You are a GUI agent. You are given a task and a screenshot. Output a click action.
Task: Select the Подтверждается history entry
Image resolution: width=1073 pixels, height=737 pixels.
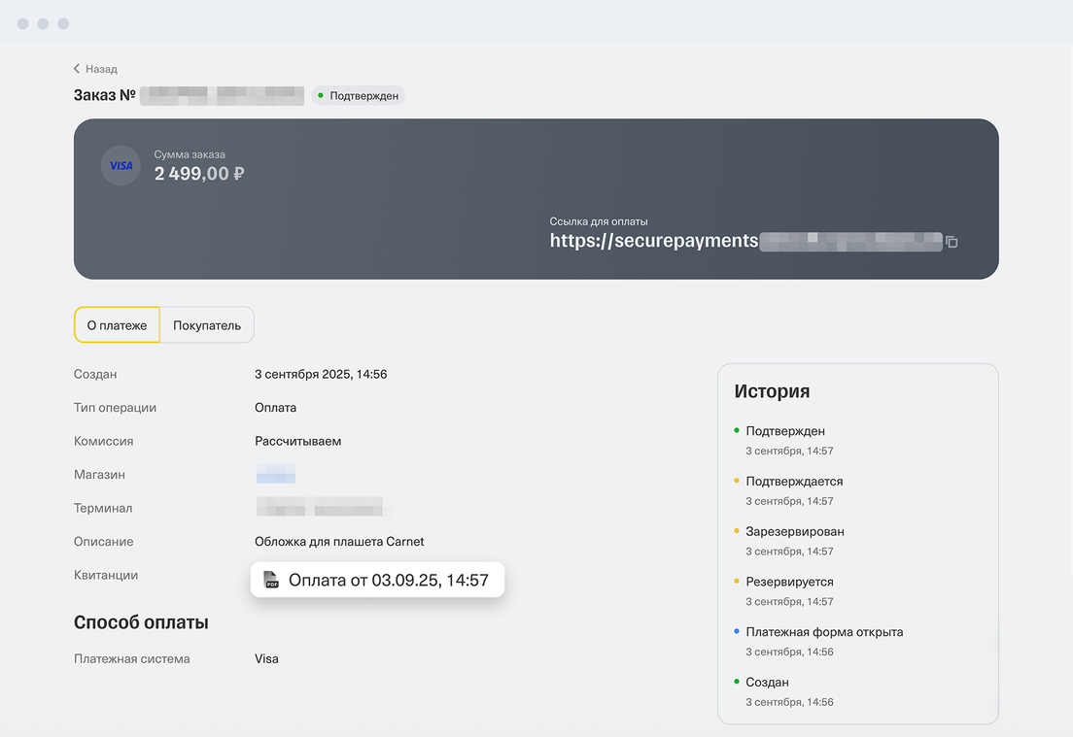[794, 482]
